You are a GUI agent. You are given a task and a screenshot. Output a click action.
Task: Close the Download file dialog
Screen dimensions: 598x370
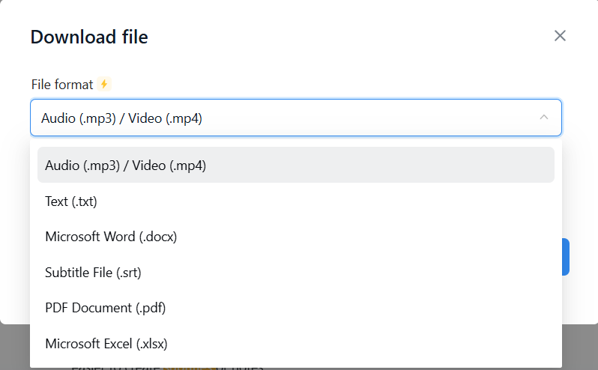[x=560, y=36]
